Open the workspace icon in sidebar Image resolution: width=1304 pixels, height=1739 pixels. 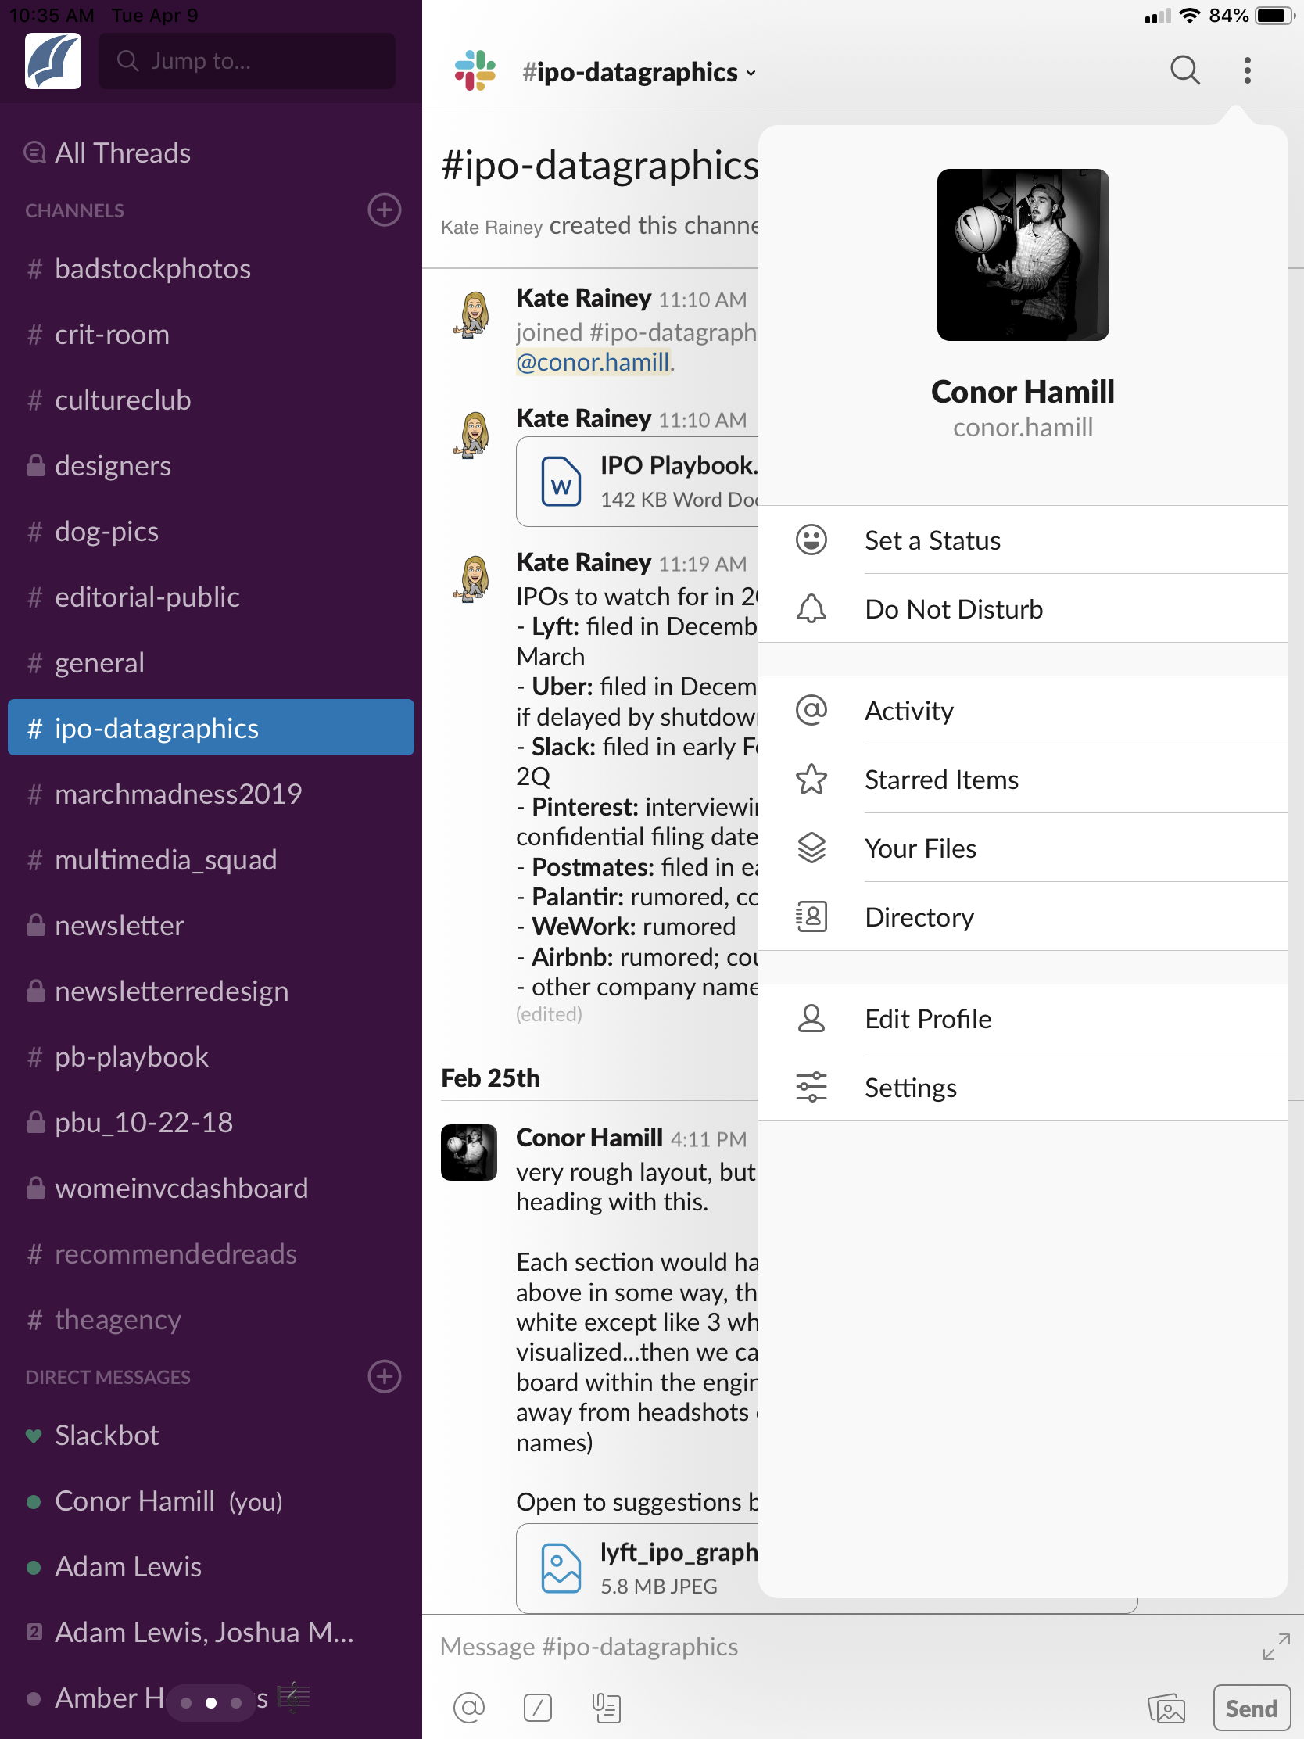click(52, 60)
